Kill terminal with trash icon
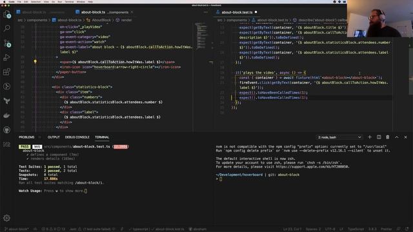This screenshot has width=413, height=232. coord(387,137)
